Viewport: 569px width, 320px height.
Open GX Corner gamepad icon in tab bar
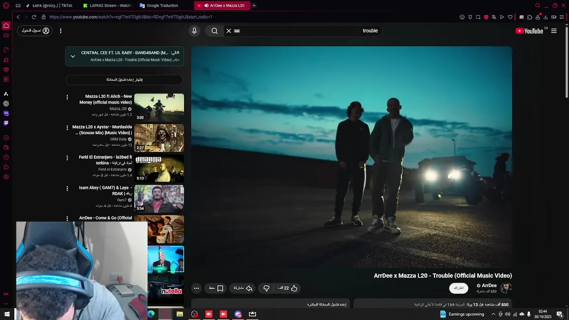[x=18, y=6]
